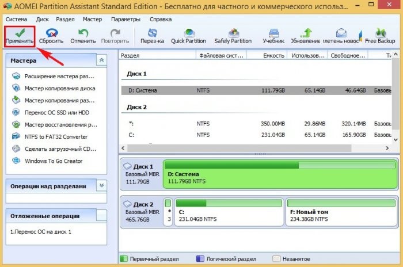Click the Первичный раздел green legend swatch
This screenshot has height=267, width=403.
click(124, 258)
